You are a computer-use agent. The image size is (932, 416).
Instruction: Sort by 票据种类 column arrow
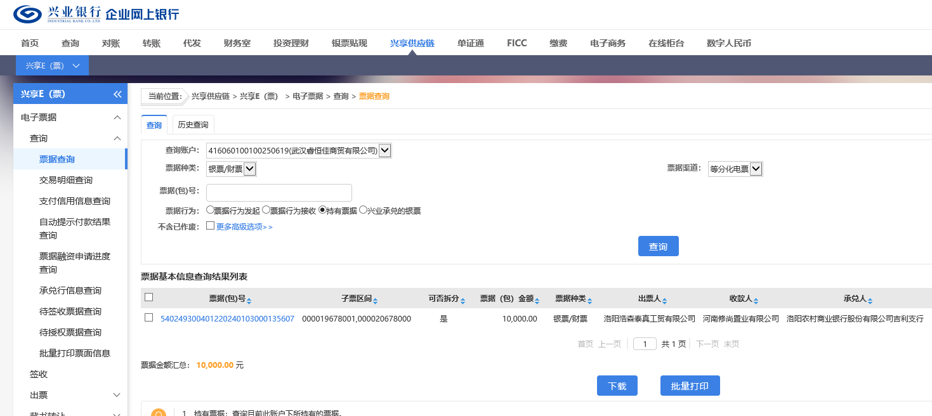589,301
